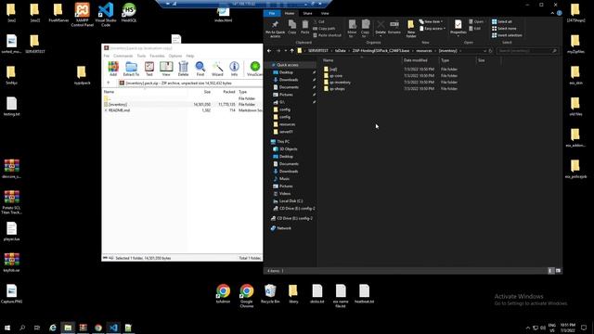
Task: Click Paste shortcut in Explorer ribbon
Action: click(x=328, y=35)
